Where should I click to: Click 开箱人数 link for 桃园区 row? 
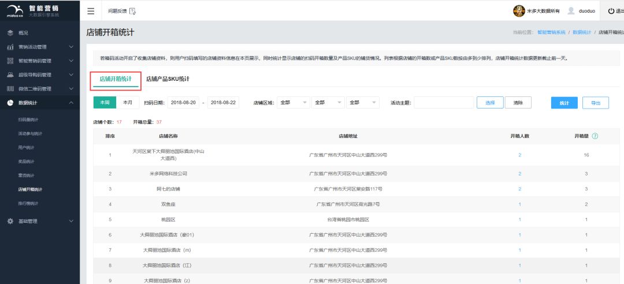[520, 219]
